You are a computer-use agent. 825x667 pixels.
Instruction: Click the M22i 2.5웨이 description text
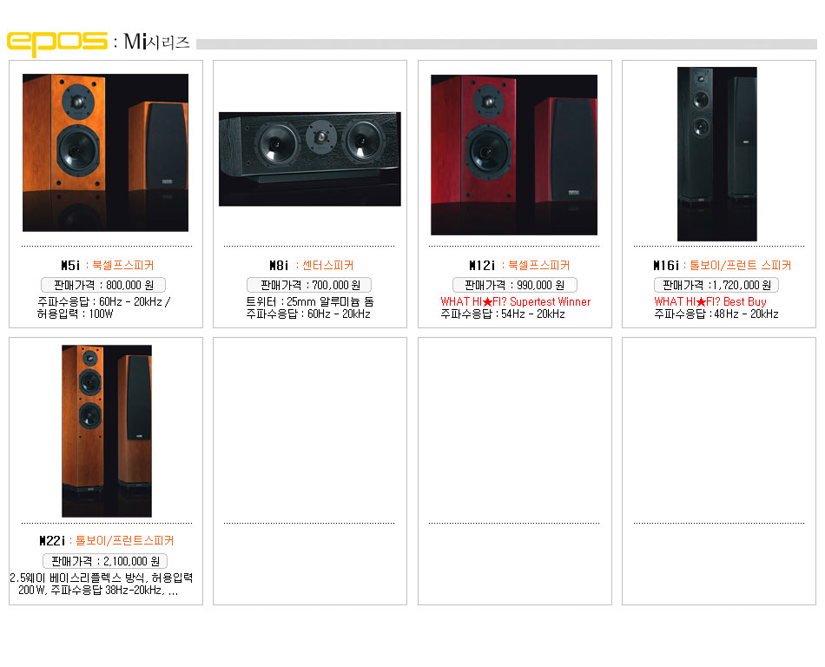(x=101, y=584)
